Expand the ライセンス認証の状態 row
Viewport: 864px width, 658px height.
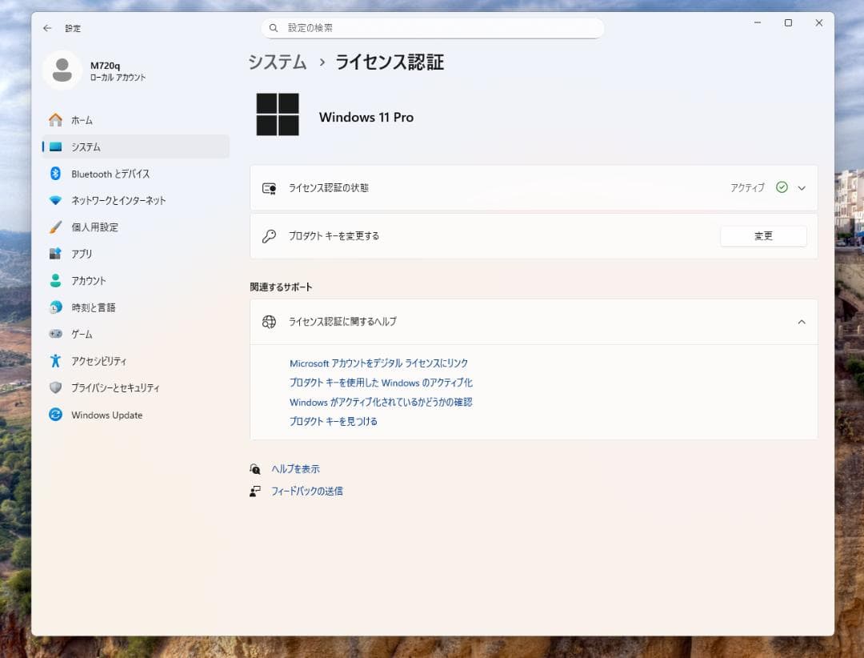[801, 187]
